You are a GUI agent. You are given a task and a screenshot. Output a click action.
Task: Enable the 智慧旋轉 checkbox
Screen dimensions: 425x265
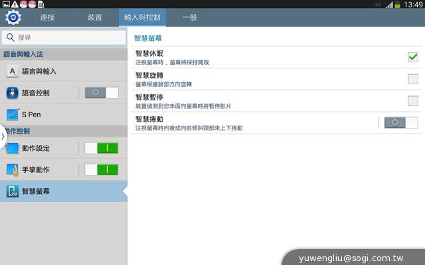[x=412, y=79]
